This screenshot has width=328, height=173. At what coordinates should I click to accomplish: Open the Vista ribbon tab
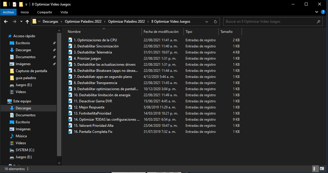point(64,12)
